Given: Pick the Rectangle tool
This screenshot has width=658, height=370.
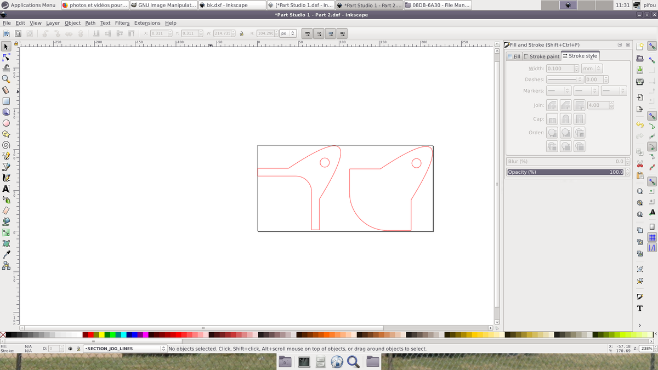Looking at the screenshot, I should [7, 101].
